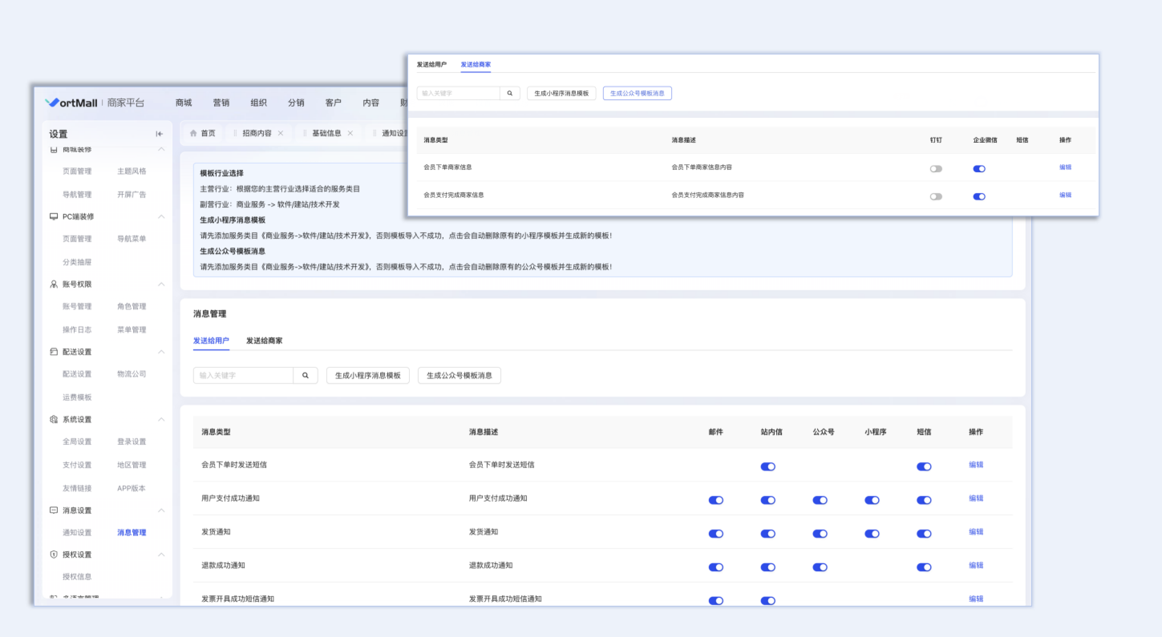
Task: Click the 账号权限 user icon
Action: [x=54, y=284]
